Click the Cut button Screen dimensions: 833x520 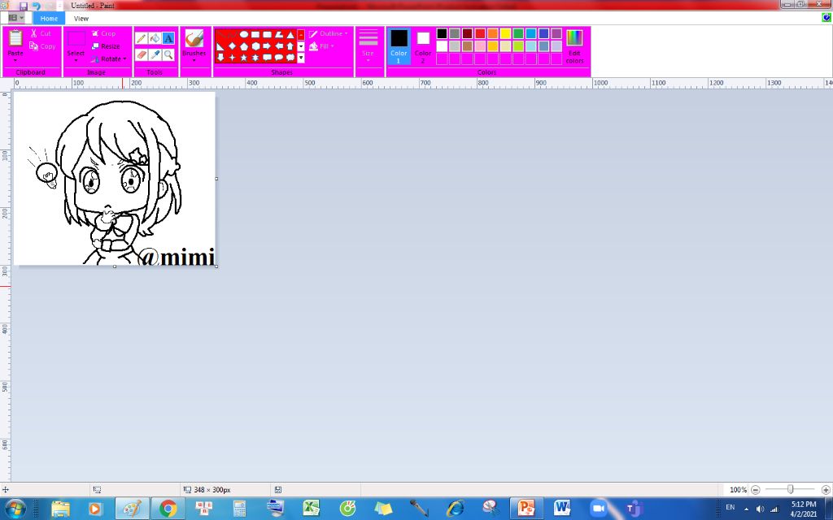coord(41,33)
